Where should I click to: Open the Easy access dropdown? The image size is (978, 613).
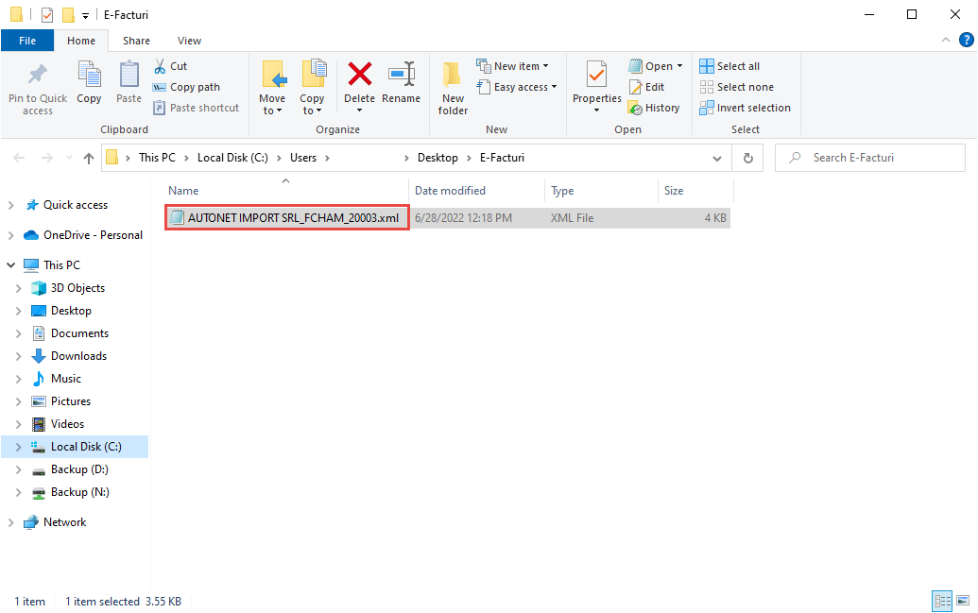(x=517, y=87)
